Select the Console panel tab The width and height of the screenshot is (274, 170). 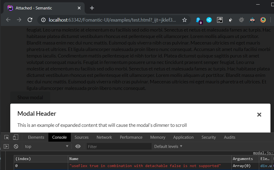(x=59, y=137)
